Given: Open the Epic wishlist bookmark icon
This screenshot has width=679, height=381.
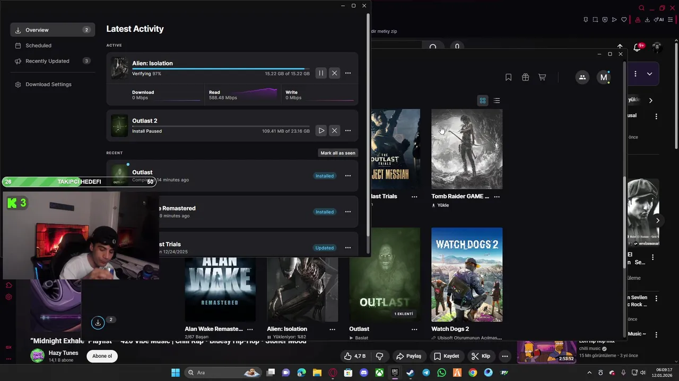Looking at the screenshot, I should 508,77.
